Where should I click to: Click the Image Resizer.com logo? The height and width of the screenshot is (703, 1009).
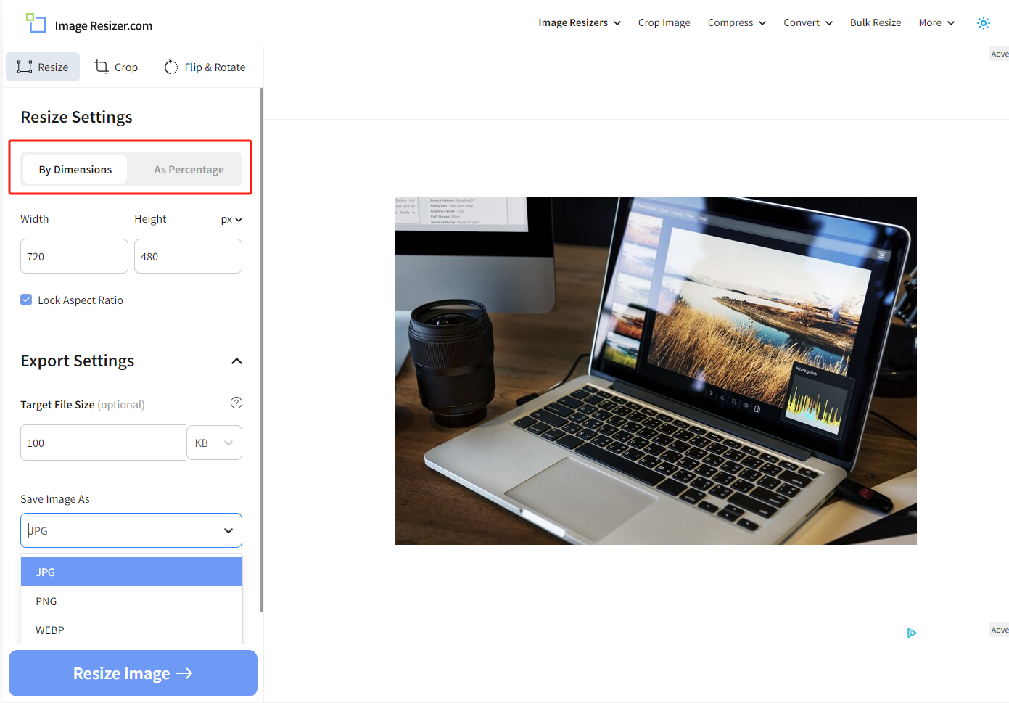(x=87, y=23)
